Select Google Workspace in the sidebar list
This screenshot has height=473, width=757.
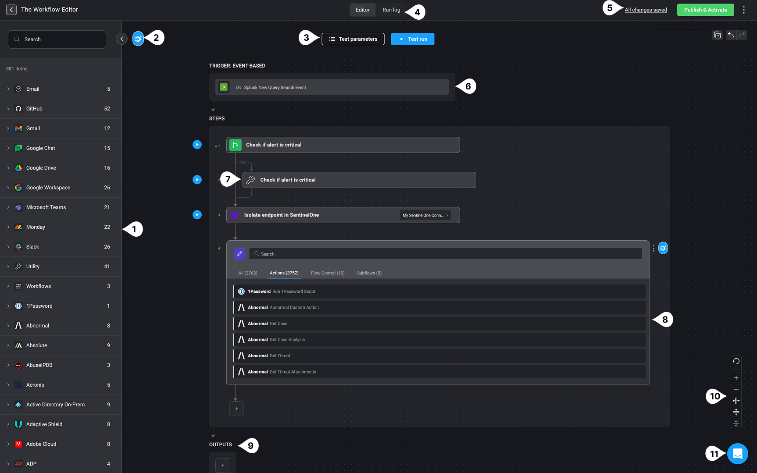(61, 188)
